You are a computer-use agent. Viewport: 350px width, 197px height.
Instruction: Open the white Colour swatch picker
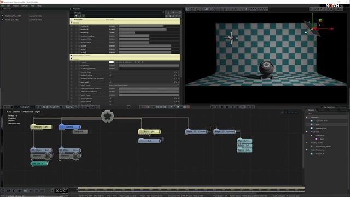click(x=112, y=62)
